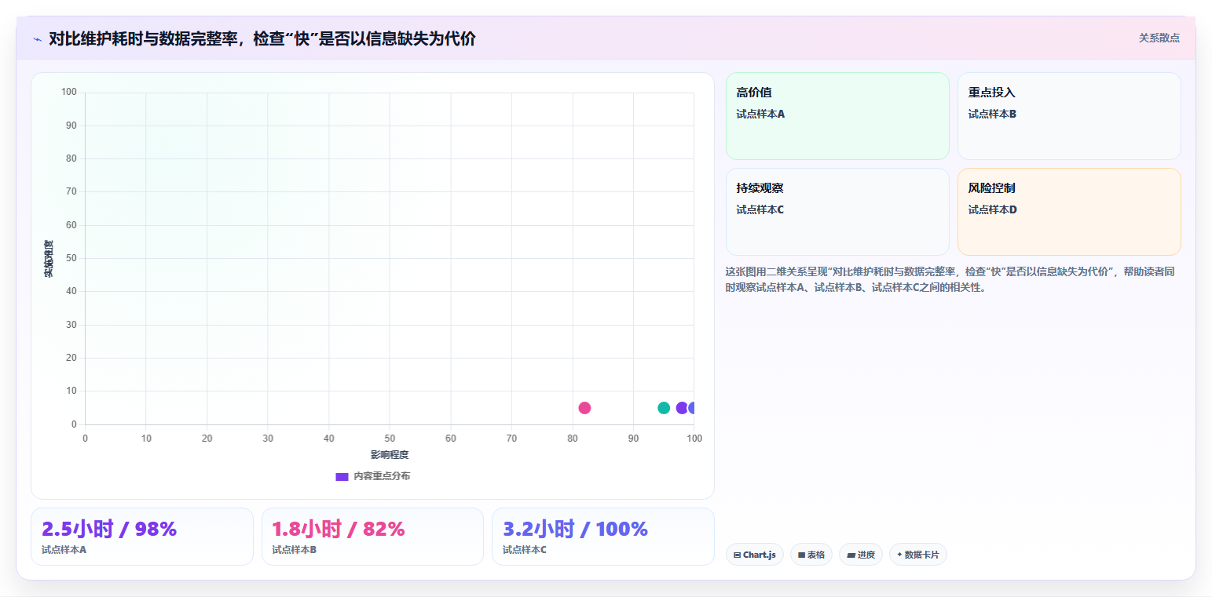Click the 试点样本A text in 高价值 card
1212x597 pixels.
click(x=760, y=114)
